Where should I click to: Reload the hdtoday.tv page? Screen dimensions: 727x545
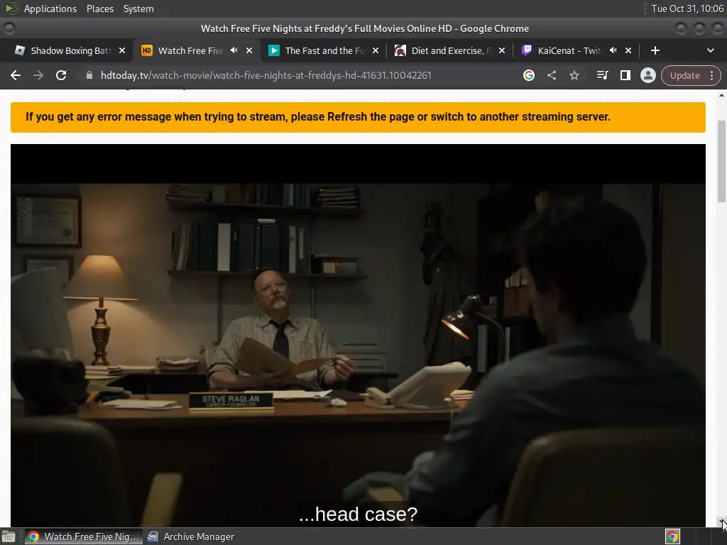61,75
